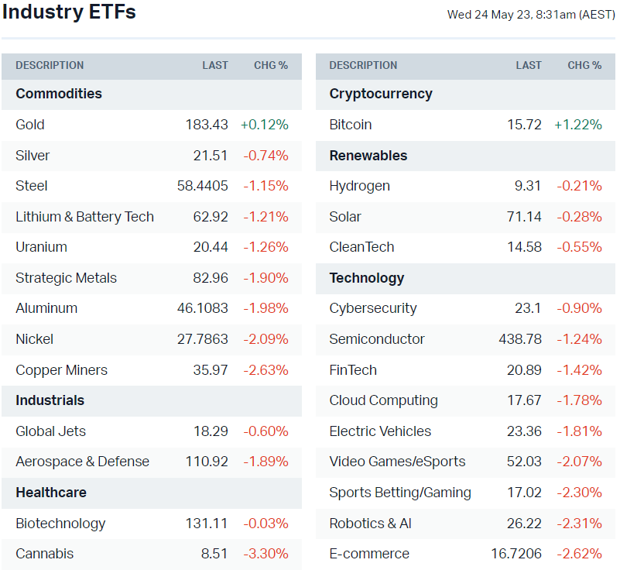Click the Aerospace & Defense ETF

(82, 462)
